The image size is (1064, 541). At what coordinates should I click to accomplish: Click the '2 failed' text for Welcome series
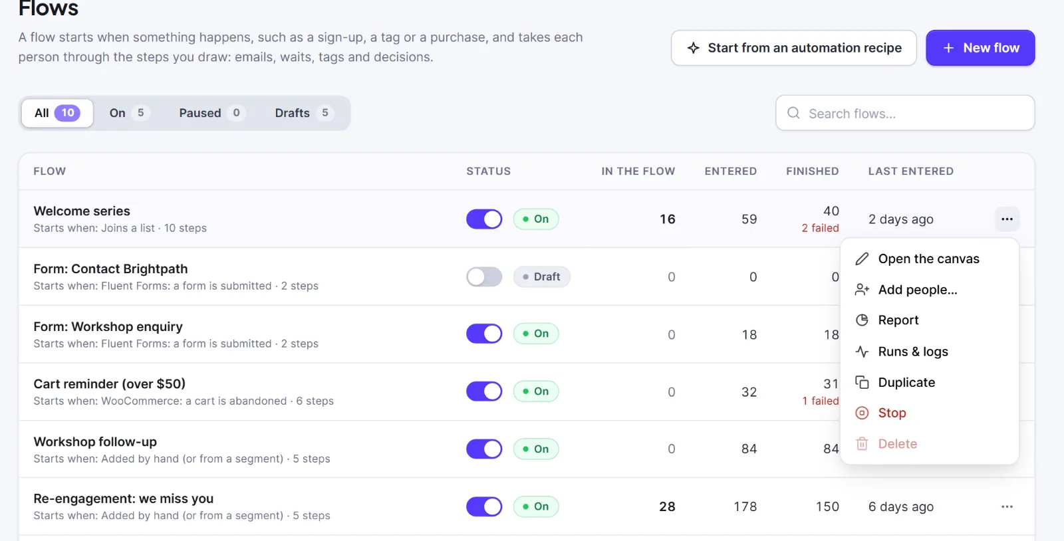click(x=820, y=228)
